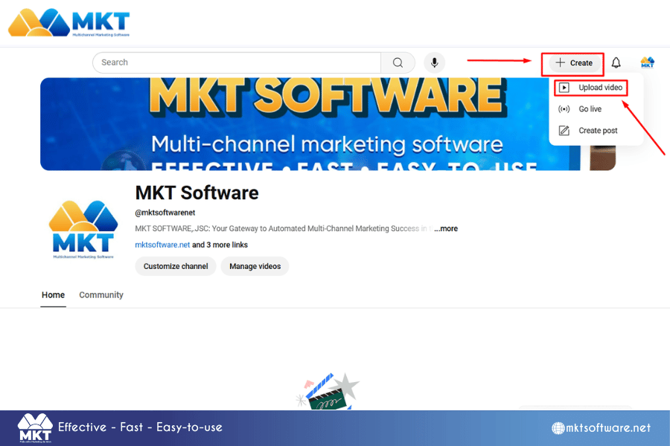Switch to the Community tab

101,295
